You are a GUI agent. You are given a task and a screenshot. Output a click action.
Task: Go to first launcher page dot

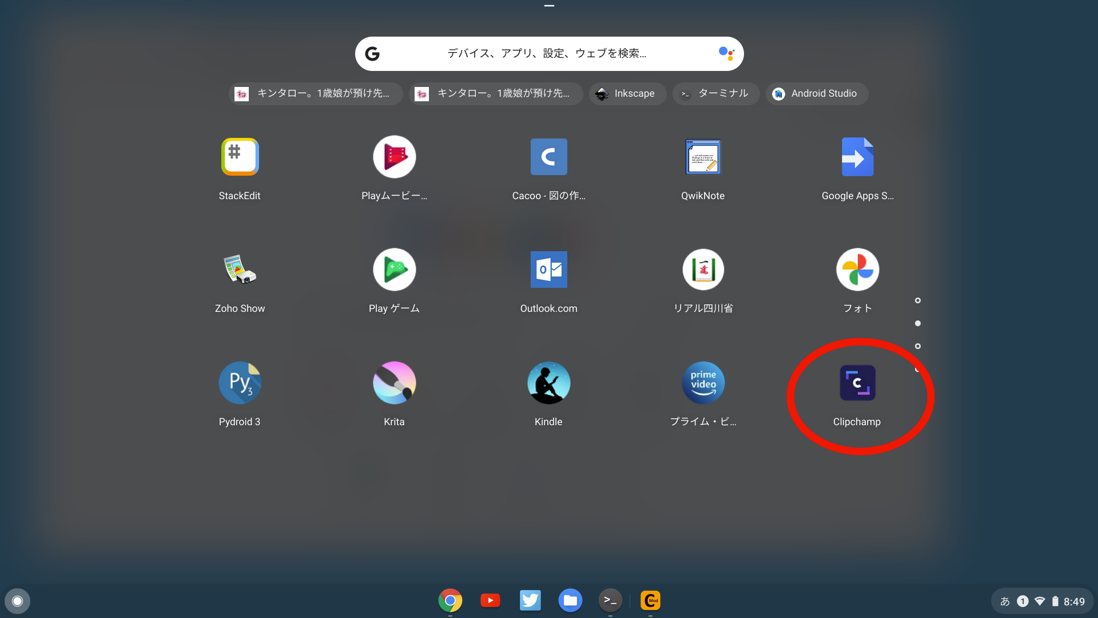[918, 300]
